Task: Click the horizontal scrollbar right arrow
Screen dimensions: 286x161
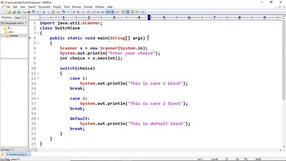Action: (280, 150)
